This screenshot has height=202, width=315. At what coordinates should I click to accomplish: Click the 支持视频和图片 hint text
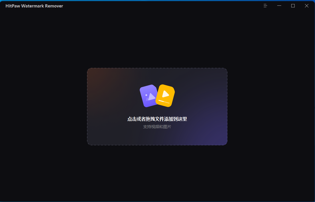157,127
